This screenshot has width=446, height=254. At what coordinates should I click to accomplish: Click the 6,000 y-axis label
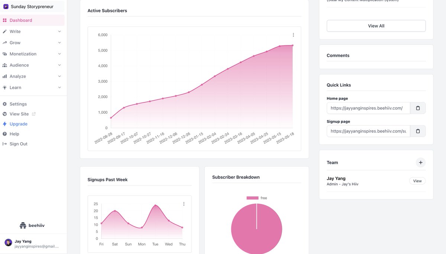click(103, 35)
